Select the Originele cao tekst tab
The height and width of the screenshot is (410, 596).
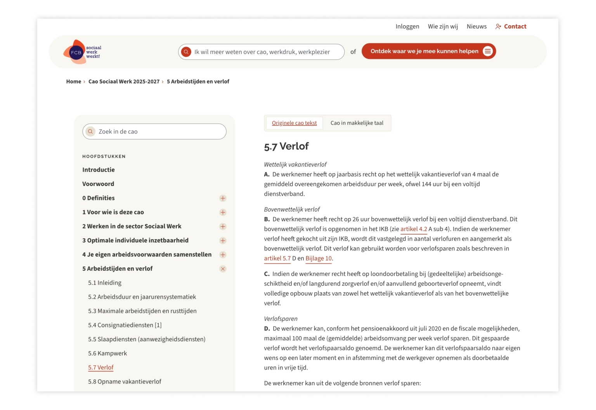click(294, 123)
